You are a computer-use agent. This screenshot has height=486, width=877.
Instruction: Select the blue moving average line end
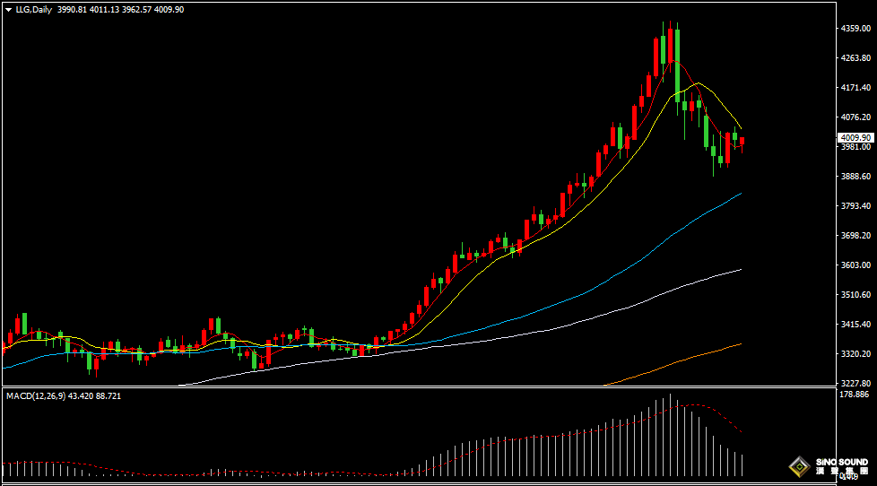tap(739, 194)
